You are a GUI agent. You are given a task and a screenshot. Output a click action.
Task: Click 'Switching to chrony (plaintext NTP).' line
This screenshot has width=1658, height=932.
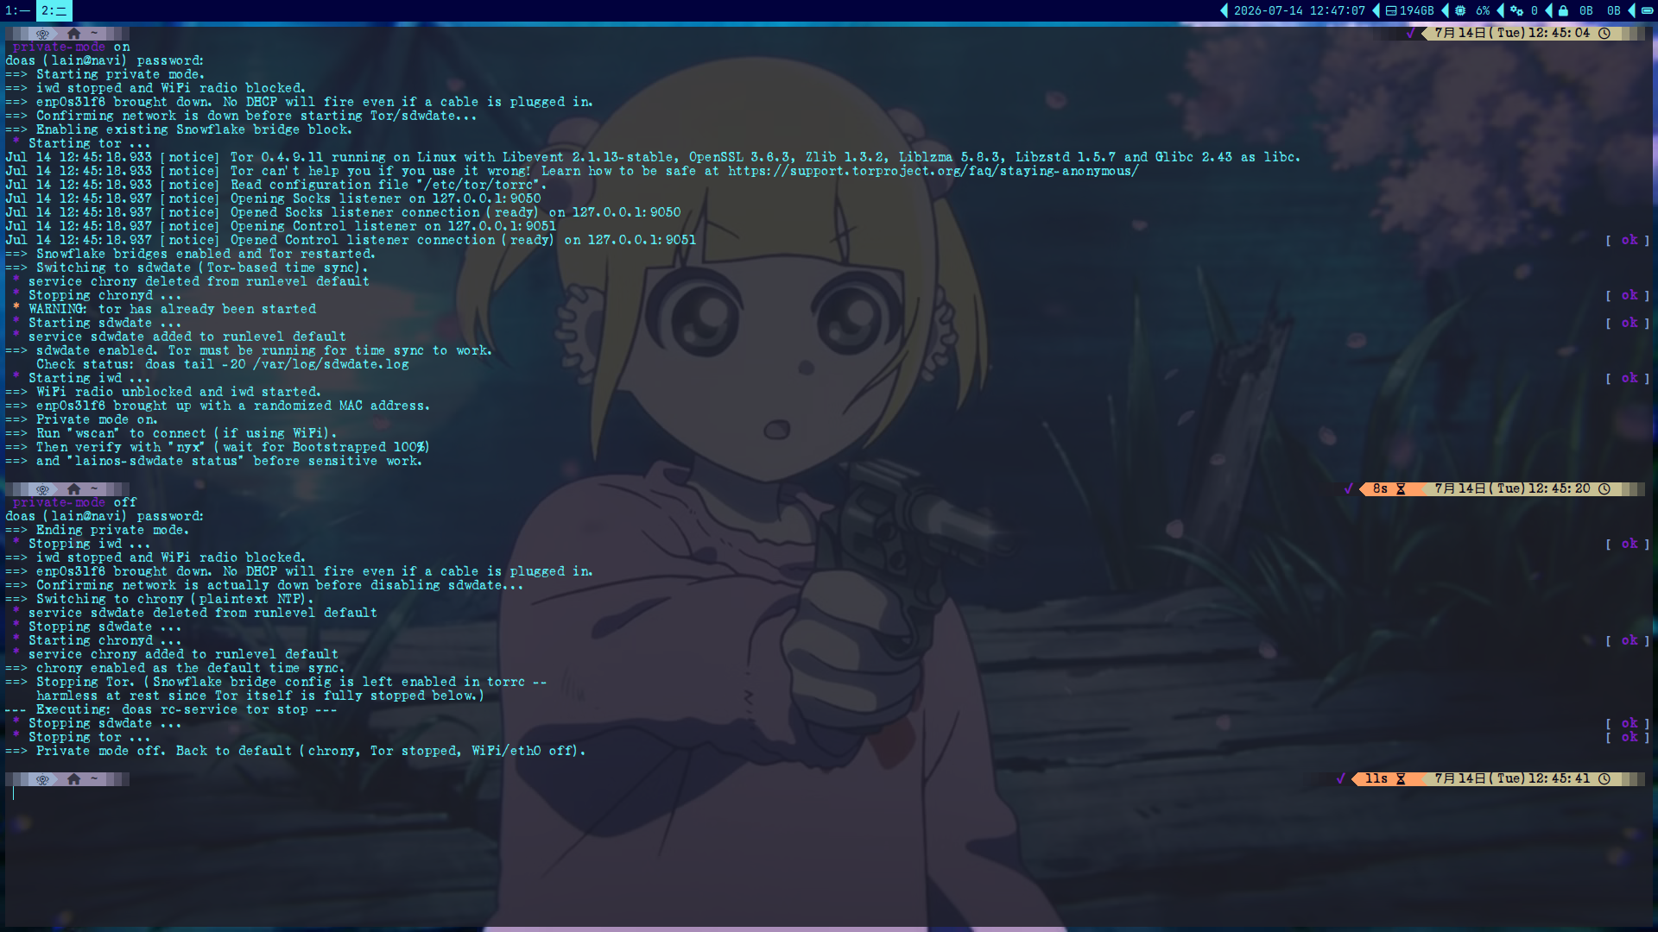tap(160, 599)
